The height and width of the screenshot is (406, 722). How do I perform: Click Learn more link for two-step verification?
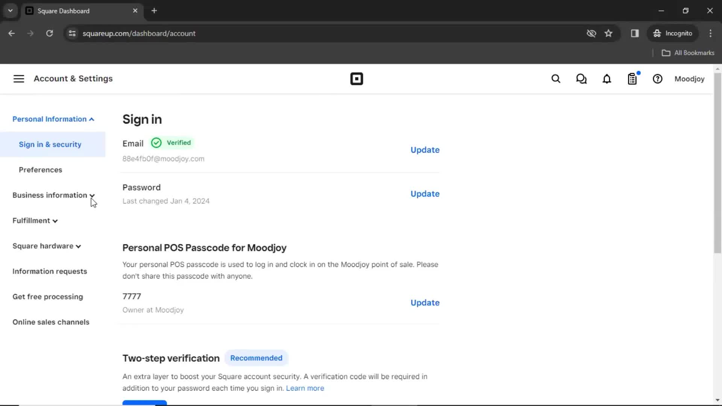coord(305,388)
